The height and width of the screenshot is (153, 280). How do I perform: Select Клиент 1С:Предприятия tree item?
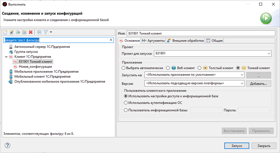(x=33, y=57)
